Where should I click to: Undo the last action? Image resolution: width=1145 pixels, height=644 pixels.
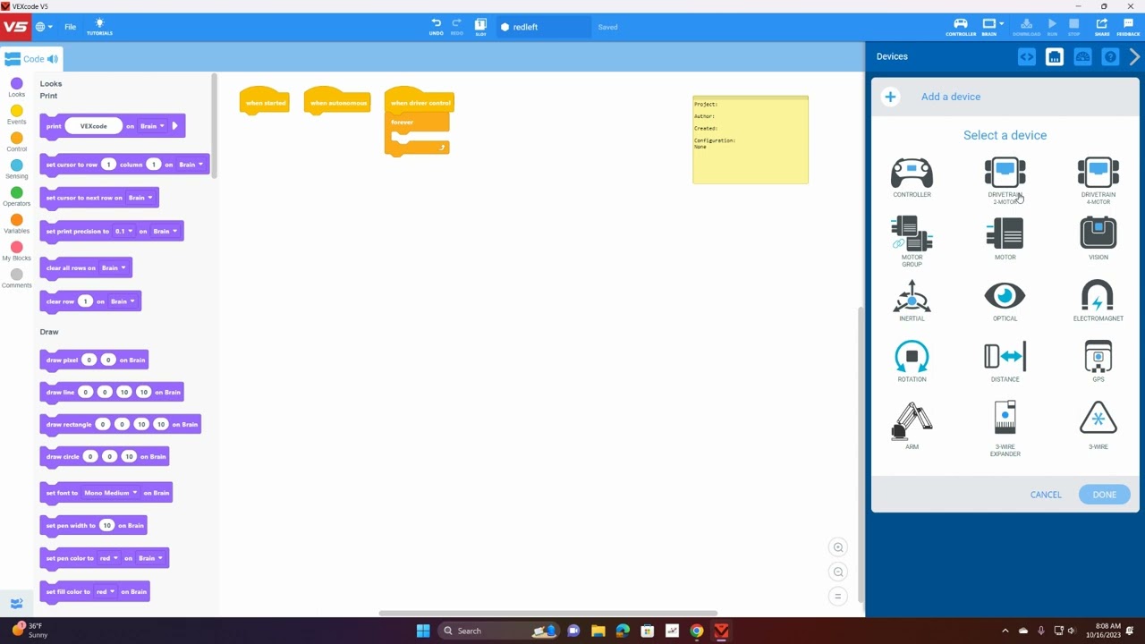[x=436, y=27]
